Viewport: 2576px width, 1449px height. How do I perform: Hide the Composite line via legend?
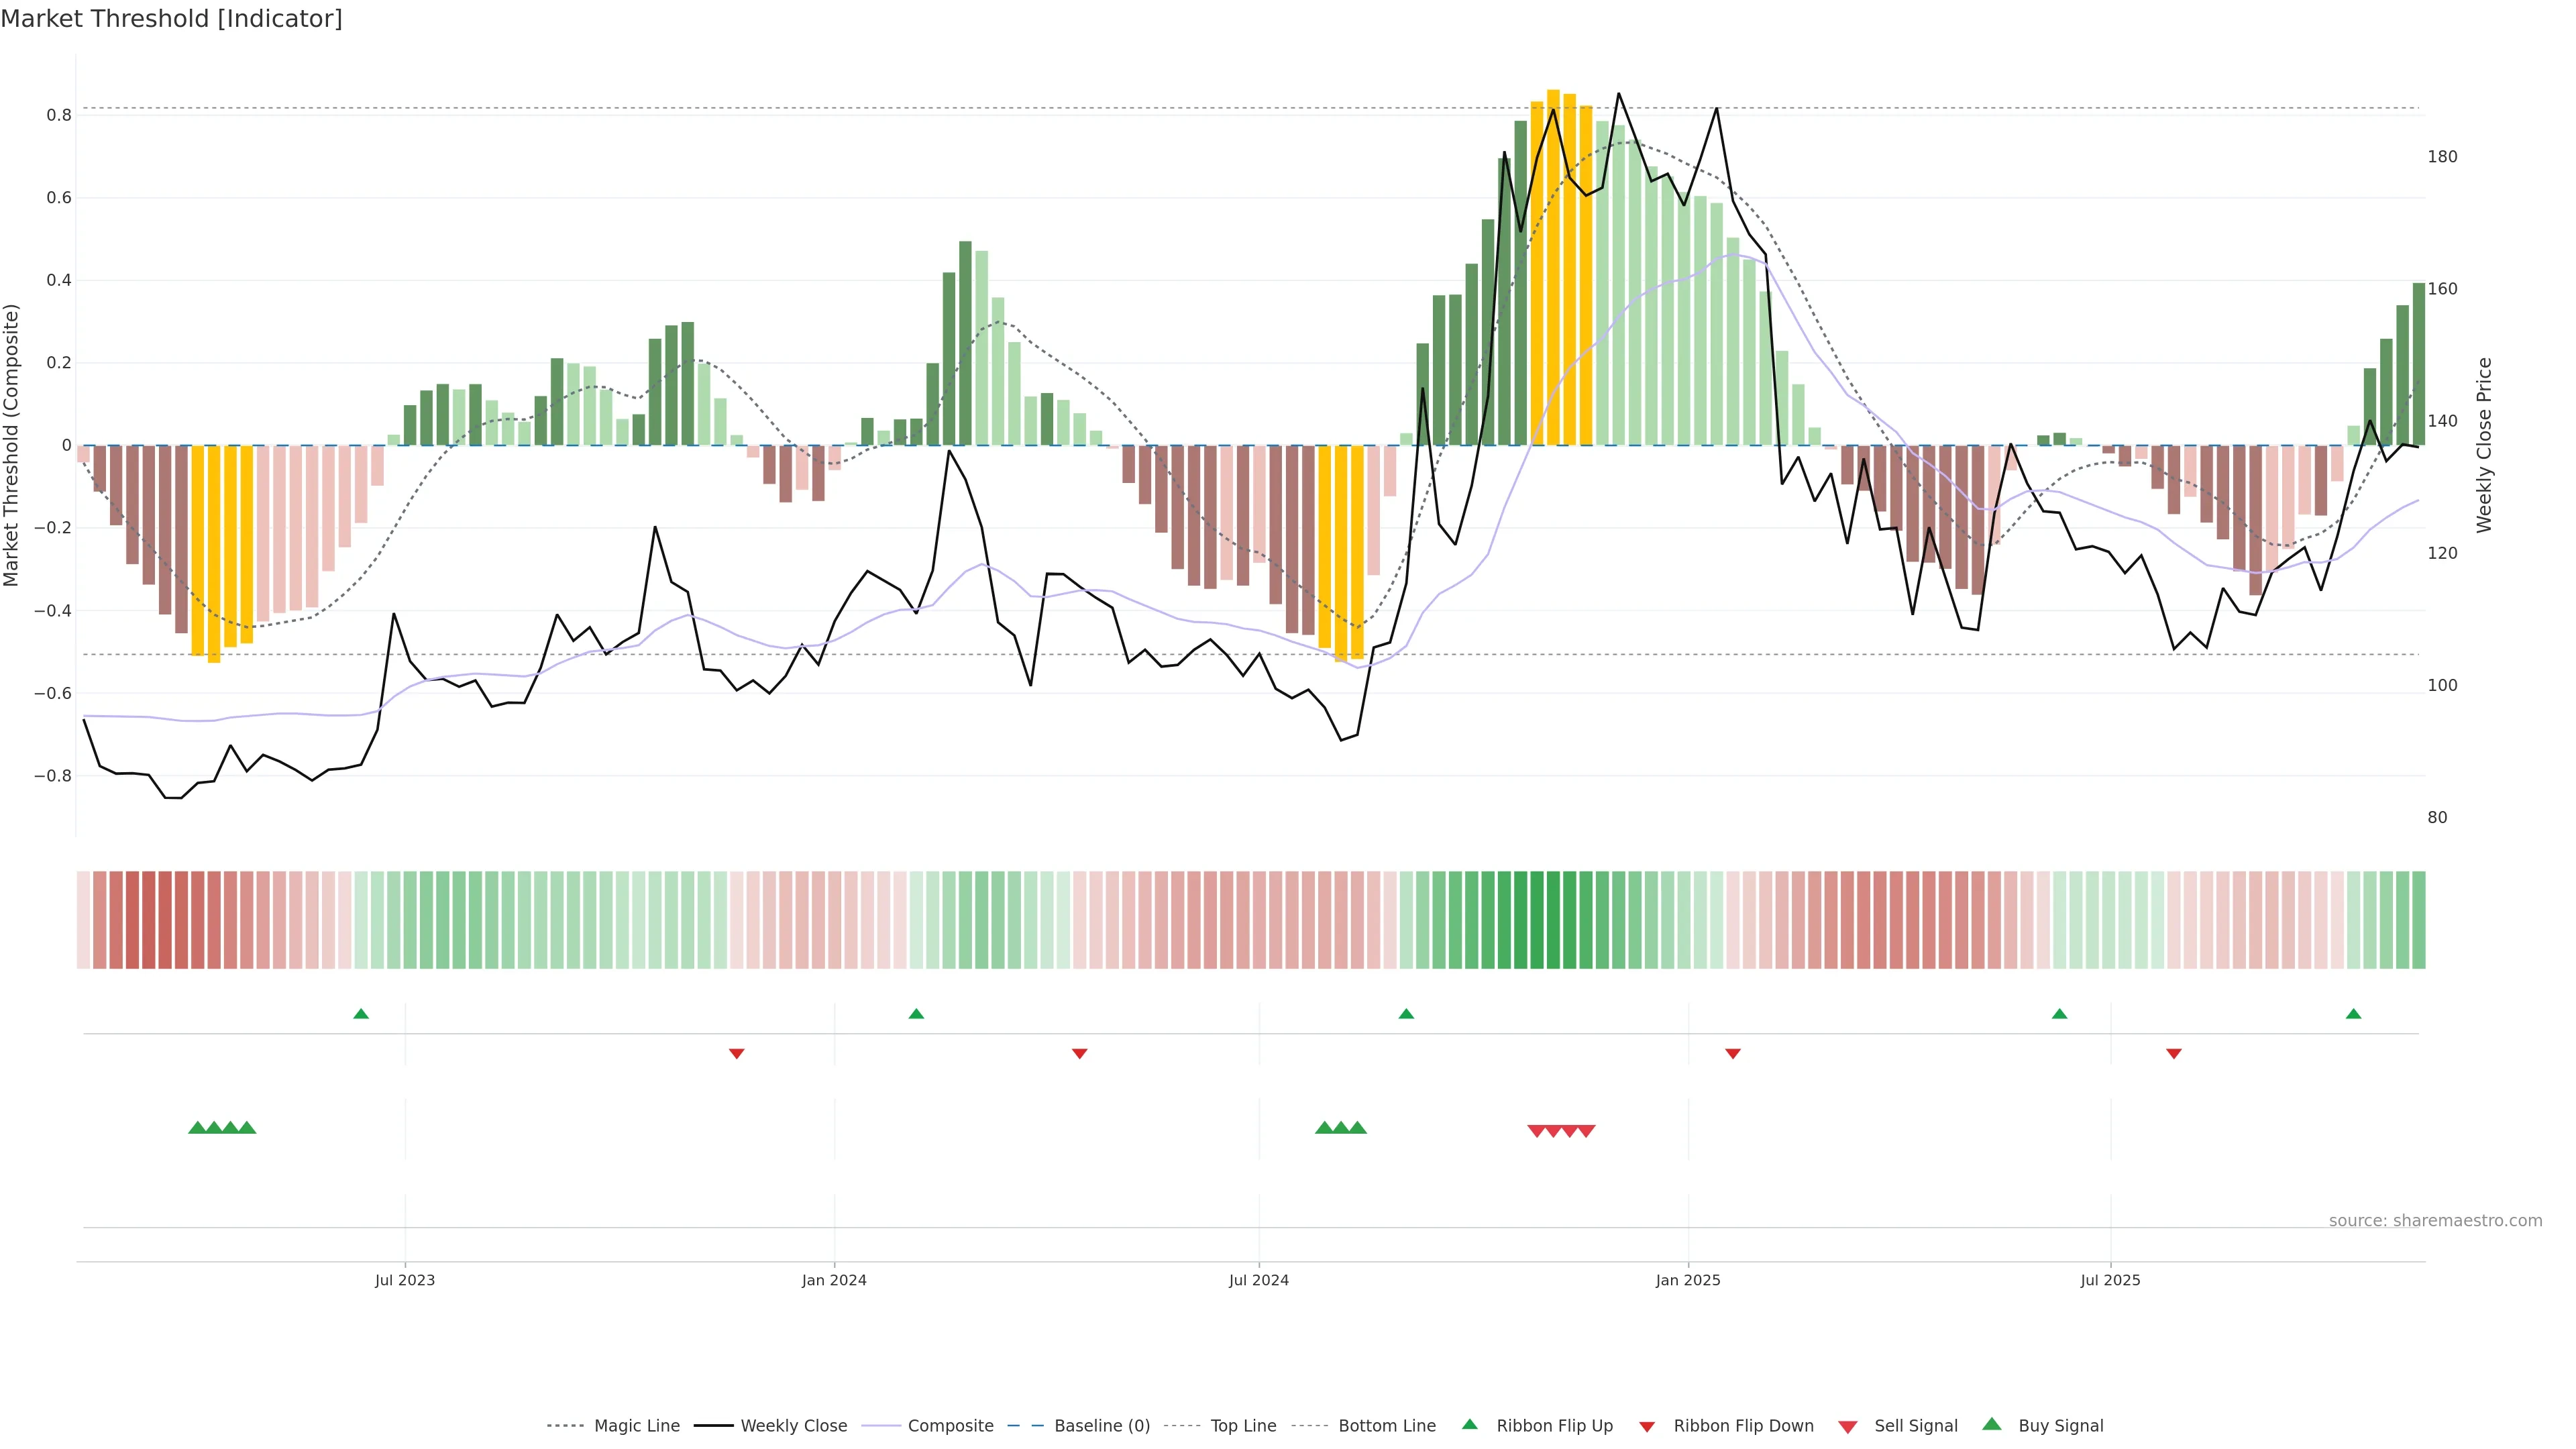tap(950, 1426)
